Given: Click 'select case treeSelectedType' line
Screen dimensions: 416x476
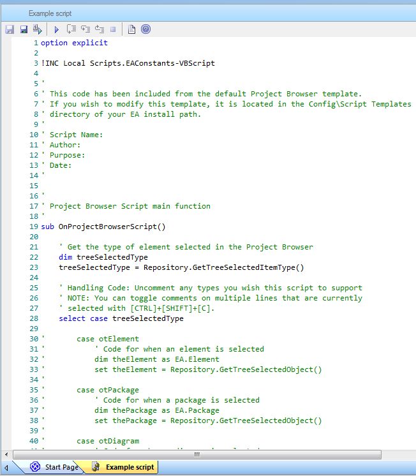Looking at the screenshot, I should (x=121, y=318).
